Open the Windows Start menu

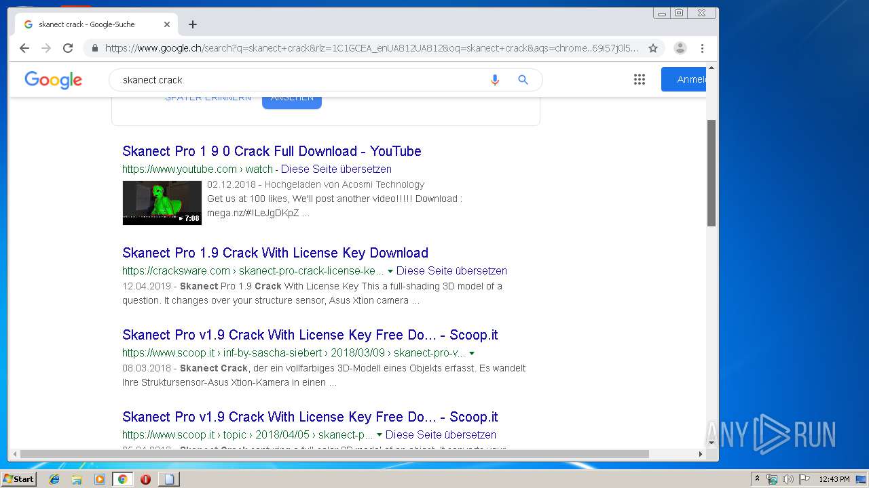click(19, 479)
